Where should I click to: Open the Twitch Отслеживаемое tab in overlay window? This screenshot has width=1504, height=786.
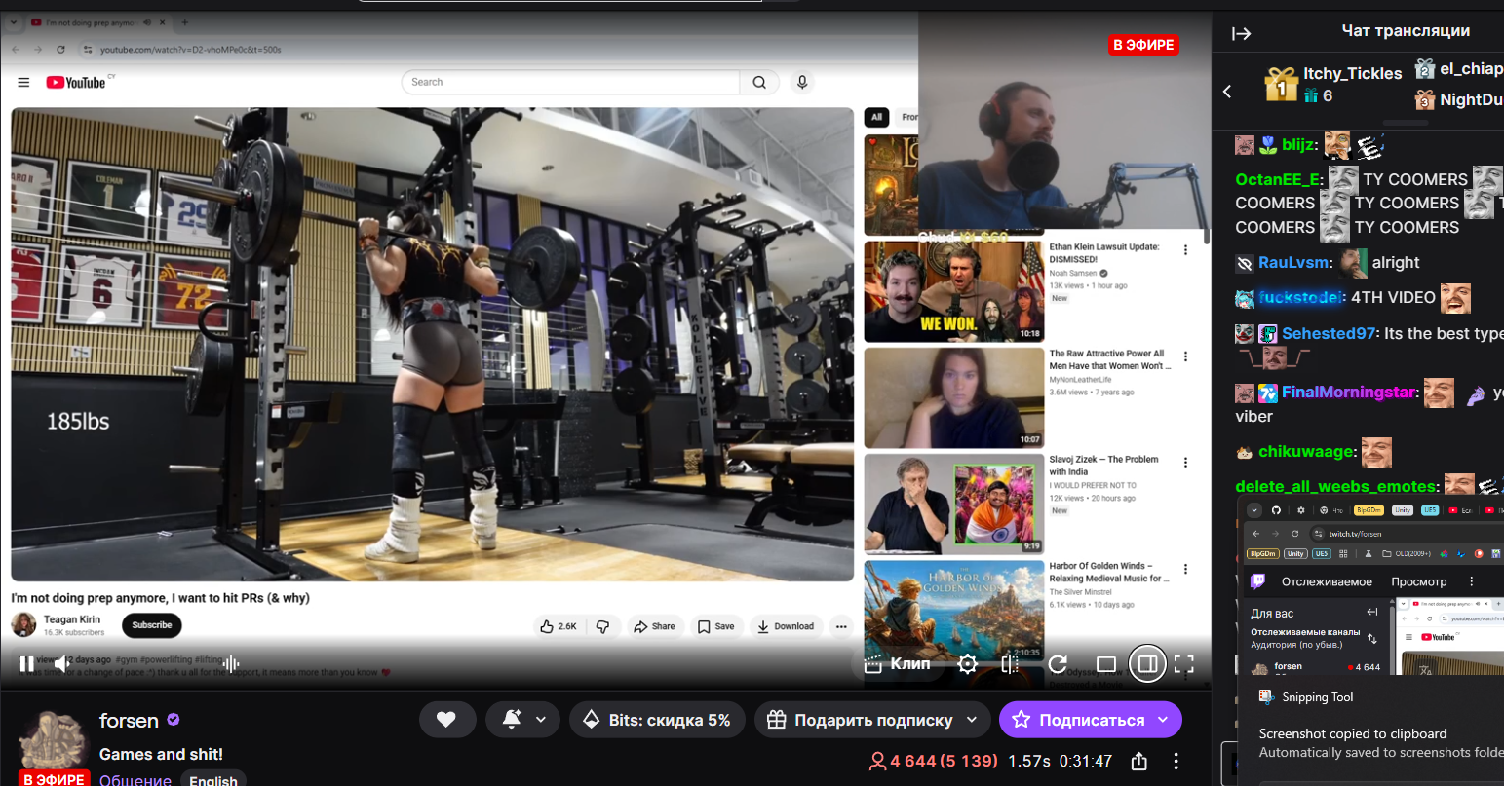(x=1327, y=581)
